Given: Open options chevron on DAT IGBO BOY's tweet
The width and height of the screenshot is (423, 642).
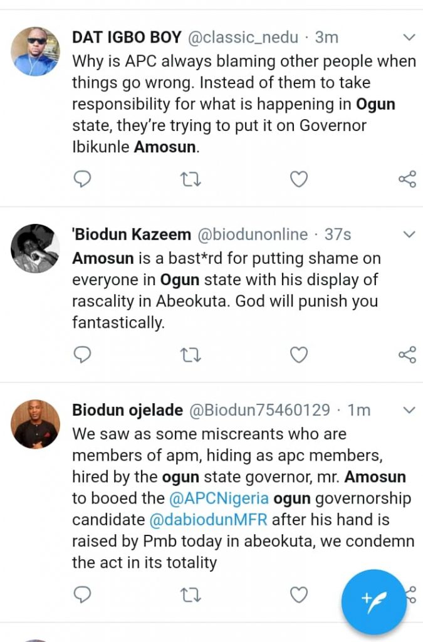Looking at the screenshot, I should click(x=409, y=38).
